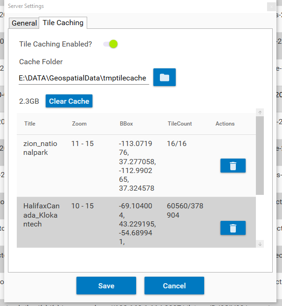This screenshot has height=306, width=282.
Task: Click the -113.071976 bounding box cell
Action: click(138, 166)
